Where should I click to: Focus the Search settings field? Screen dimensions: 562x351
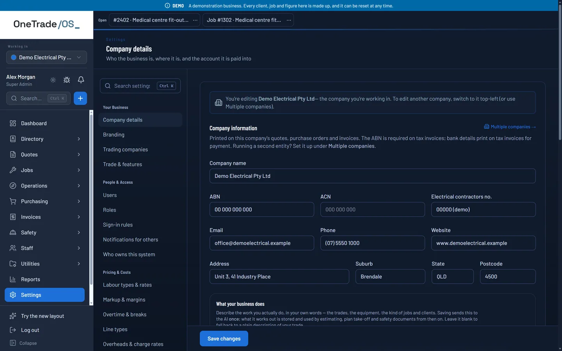click(140, 86)
